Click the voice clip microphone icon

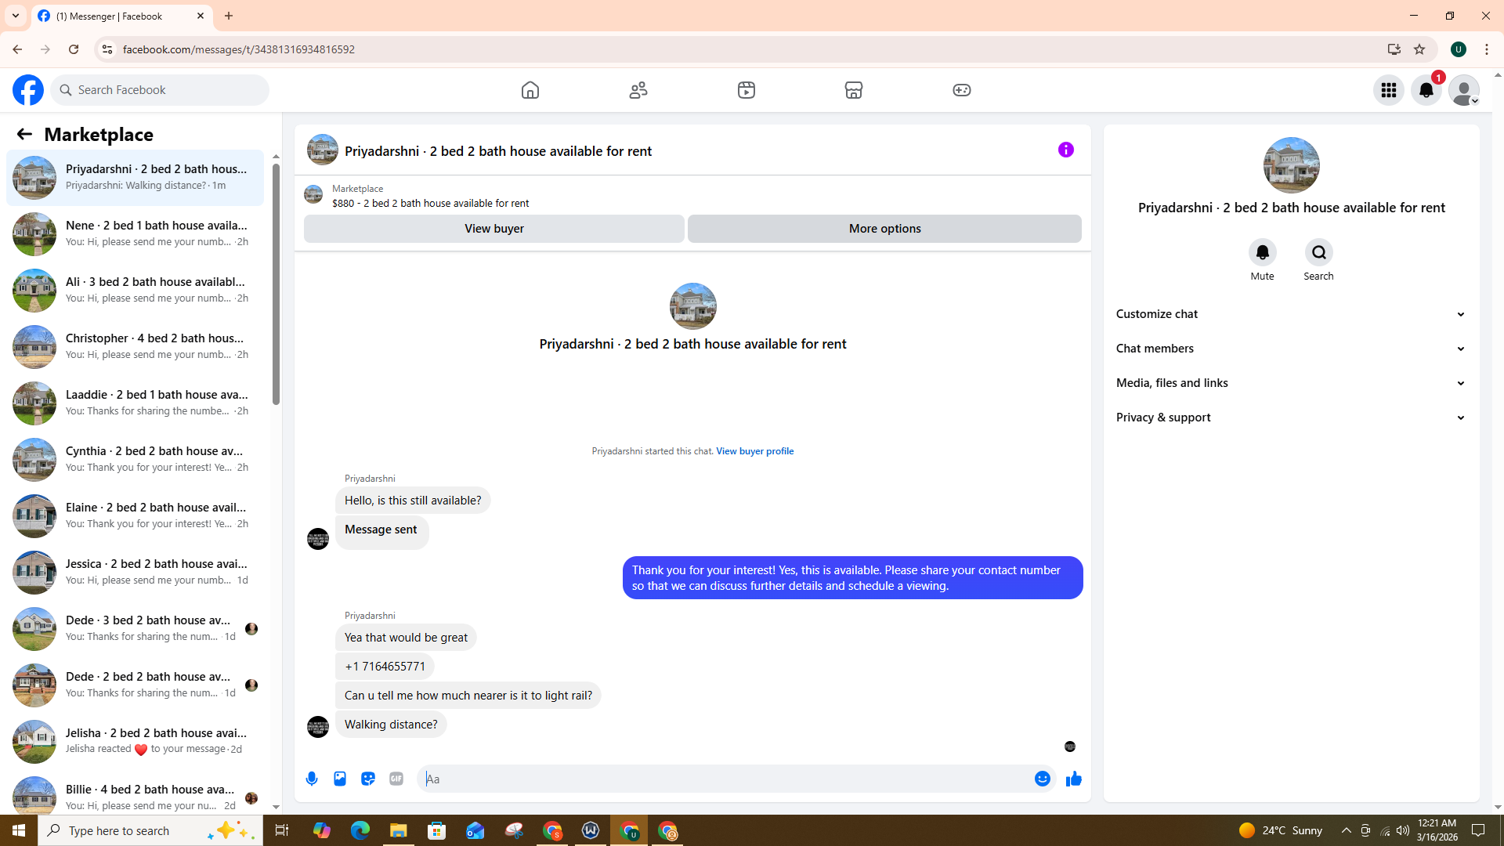coord(312,779)
